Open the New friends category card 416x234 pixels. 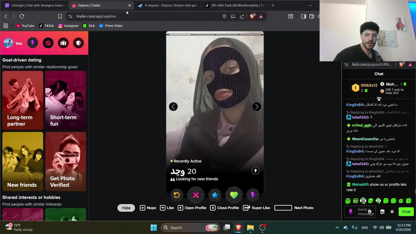coord(23,162)
